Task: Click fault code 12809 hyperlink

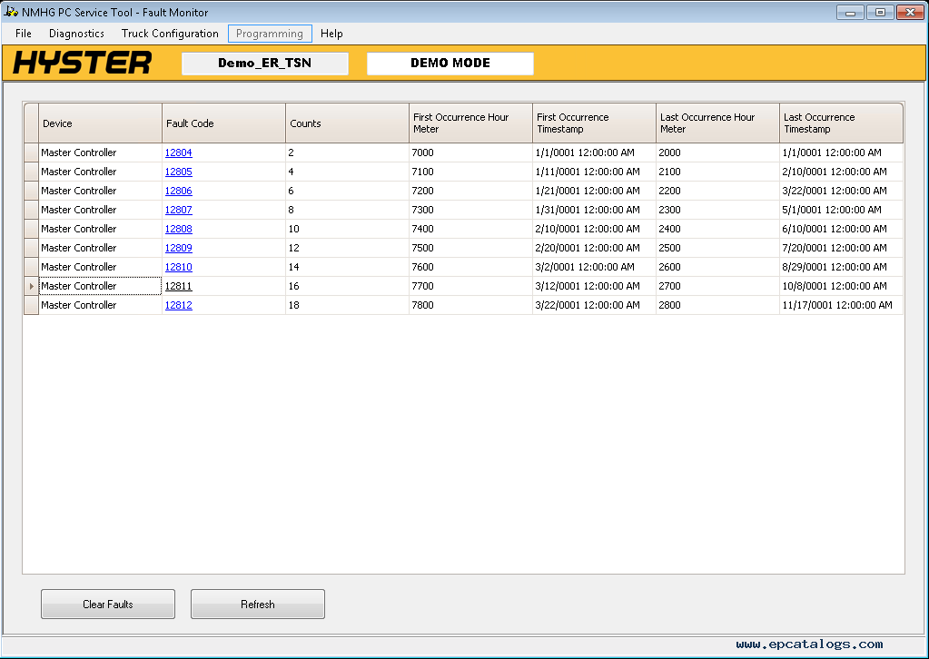Action: click(x=178, y=248)
